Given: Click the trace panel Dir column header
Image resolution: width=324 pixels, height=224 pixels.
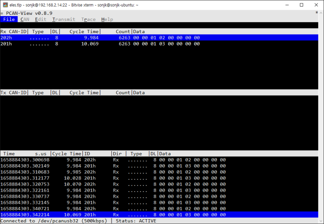Looking at the screenshot, I should tap(117, 154).
